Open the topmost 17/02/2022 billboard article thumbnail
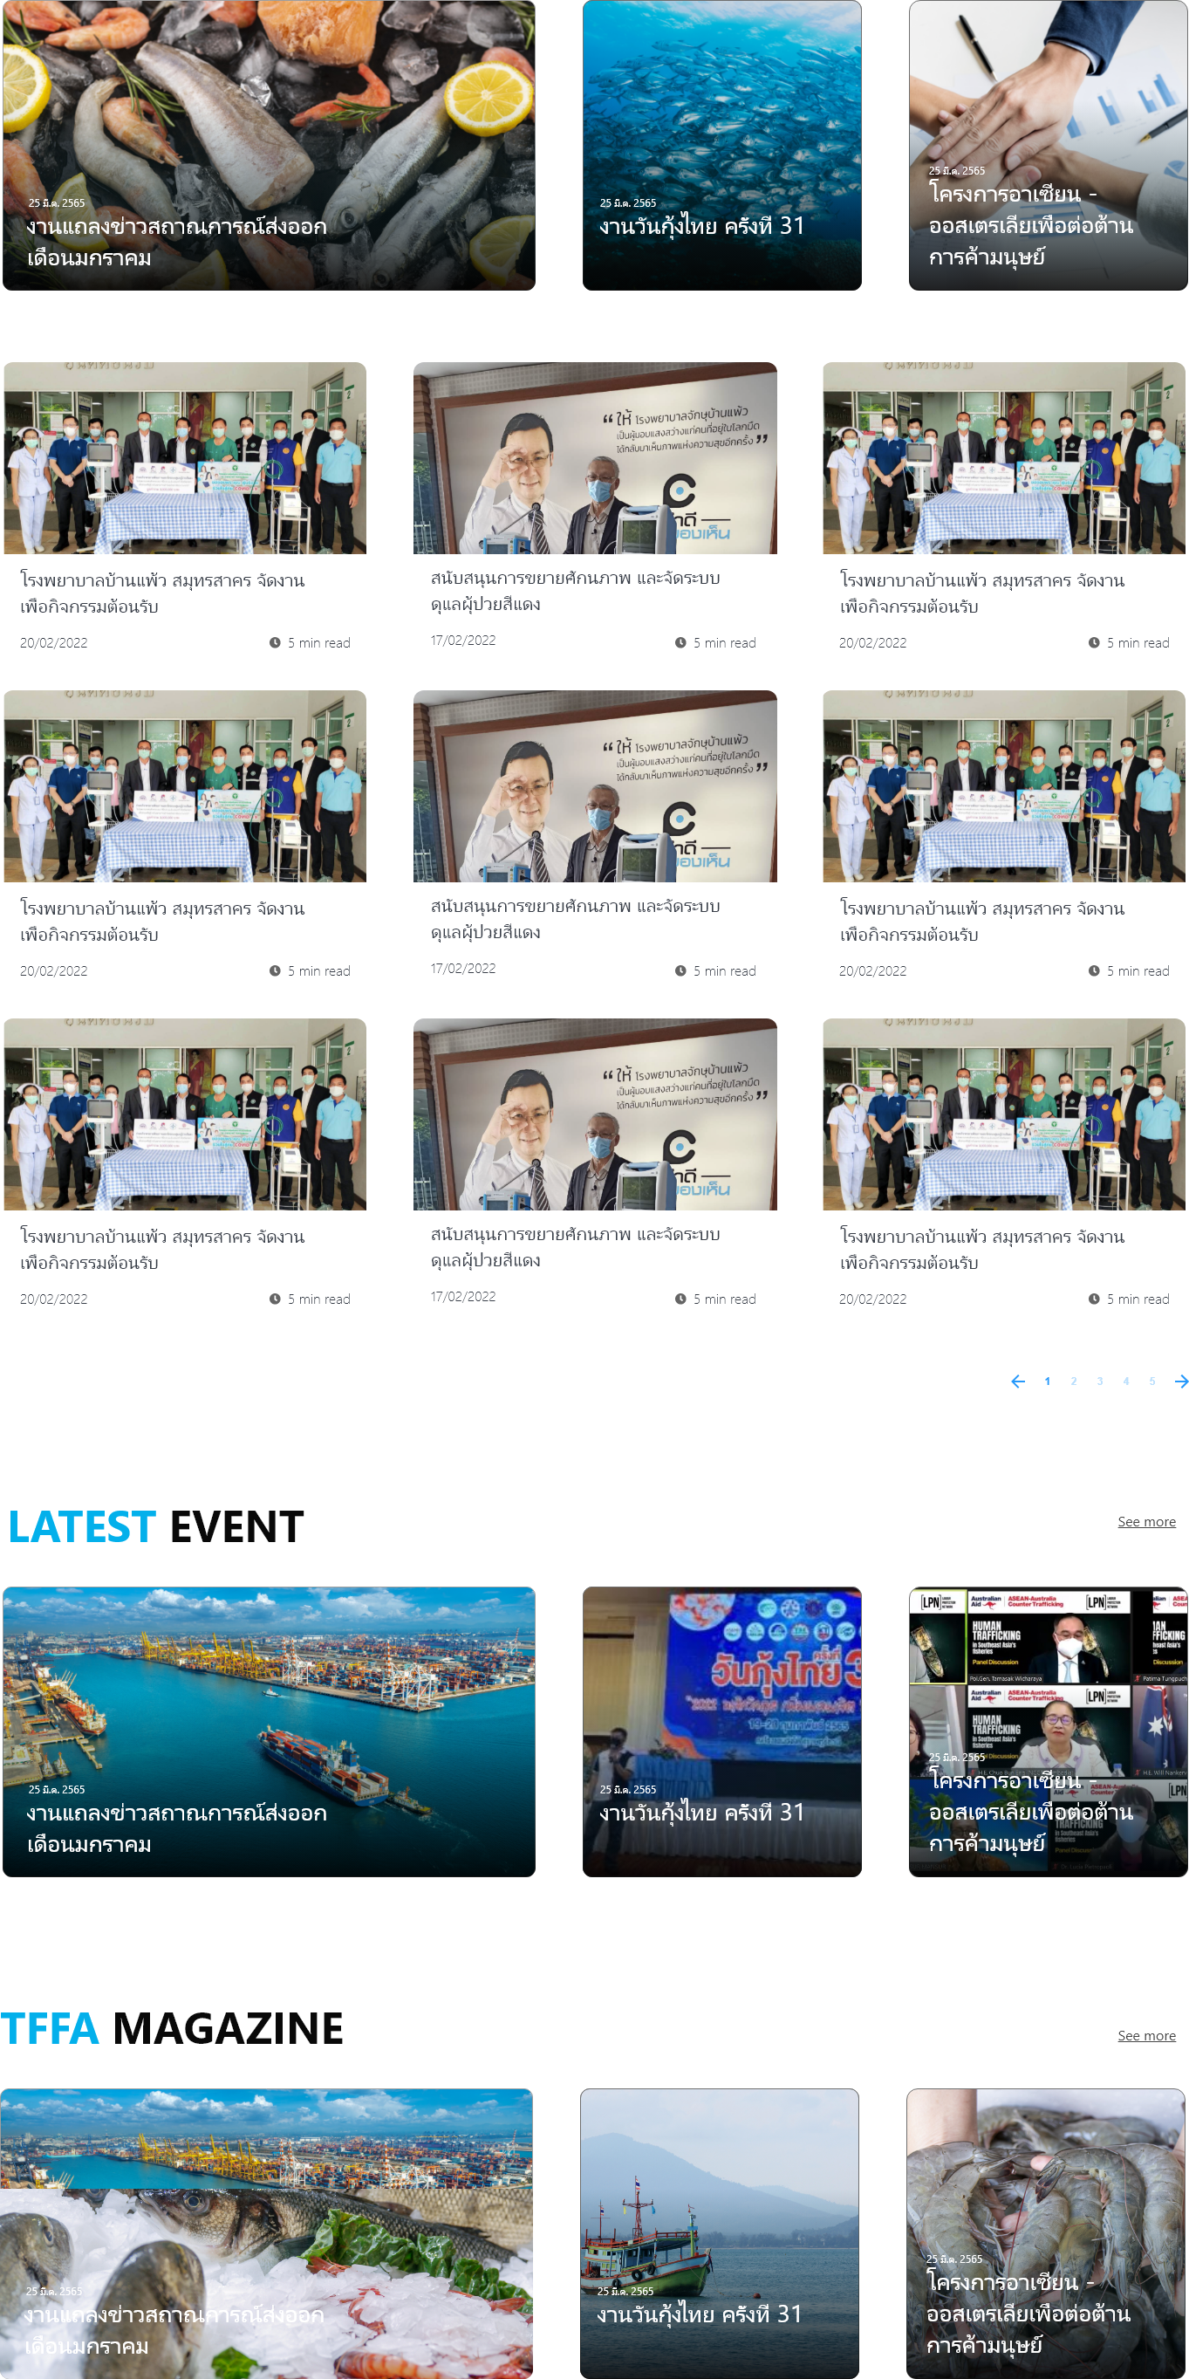The height and width of the screenshot is (2379, 1189). (595, 458)
